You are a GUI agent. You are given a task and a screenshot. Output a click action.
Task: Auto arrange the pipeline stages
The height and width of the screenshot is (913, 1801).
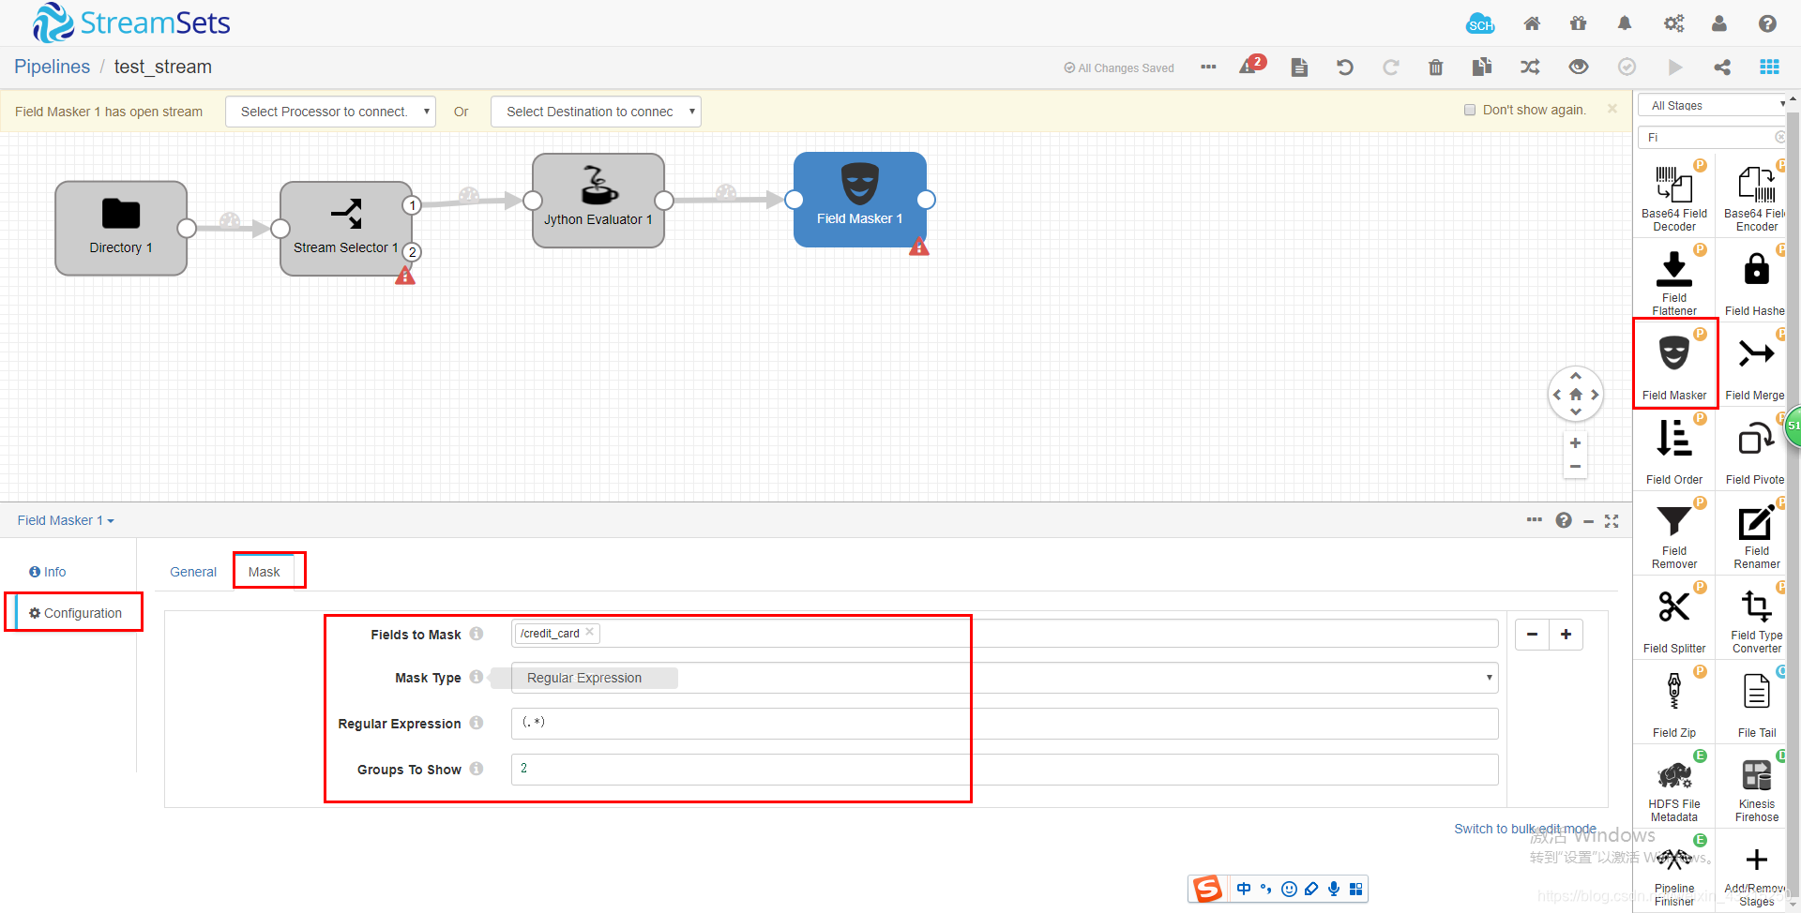coord(1530,67)
